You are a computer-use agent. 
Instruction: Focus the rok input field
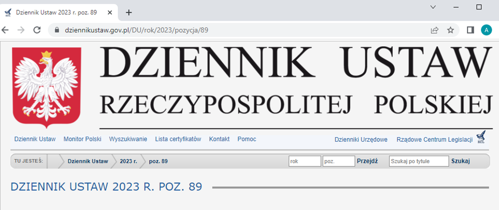point(305,161)
